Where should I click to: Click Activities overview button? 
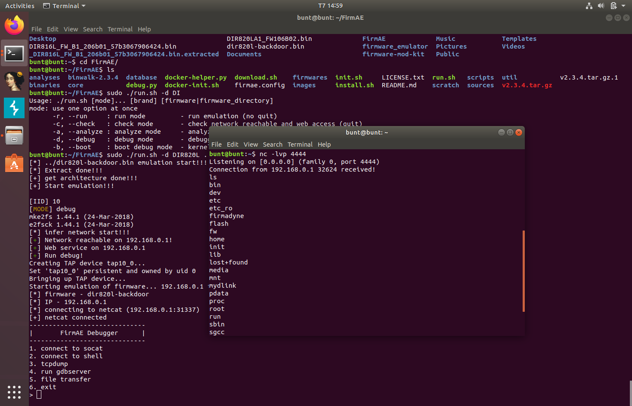coord(20,6)
